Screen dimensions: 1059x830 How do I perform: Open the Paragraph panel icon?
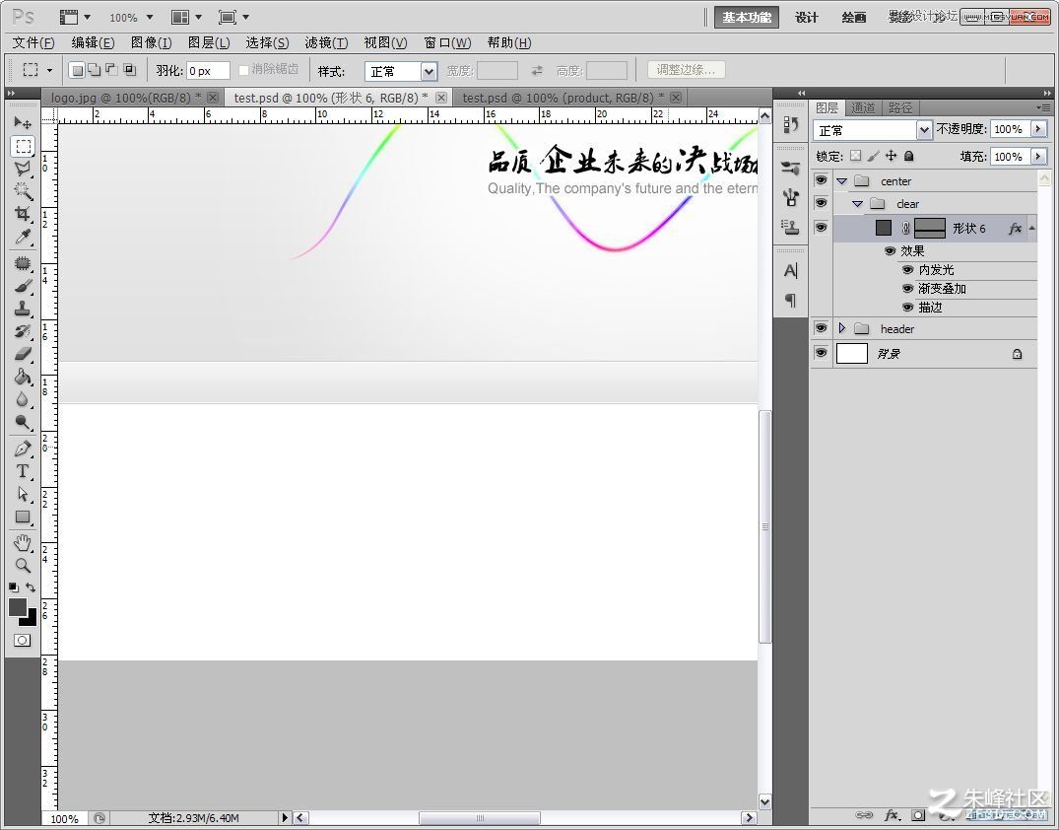791,300
